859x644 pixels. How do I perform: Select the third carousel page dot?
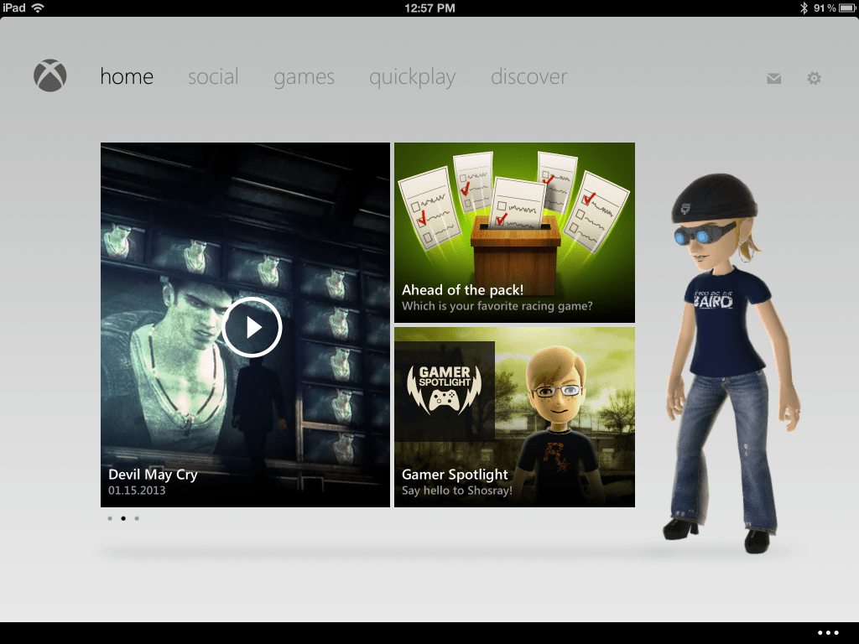pyautogui.click(x=137, y=518)
